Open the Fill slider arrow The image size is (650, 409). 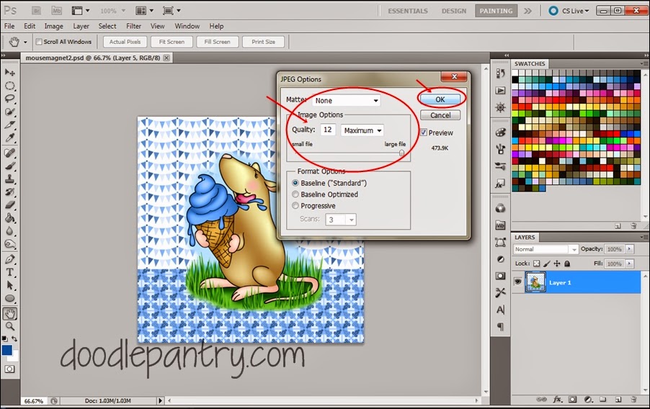coord(629,264)
